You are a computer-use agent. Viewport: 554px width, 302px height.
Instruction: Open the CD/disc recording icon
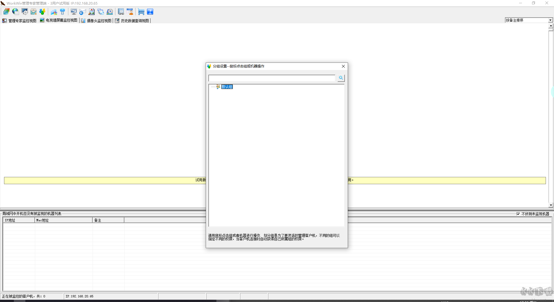pyautogui.click(x=110, y=12)
